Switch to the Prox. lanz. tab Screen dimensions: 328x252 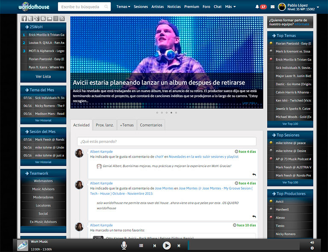pyautogui.click(x=105, y=125)
